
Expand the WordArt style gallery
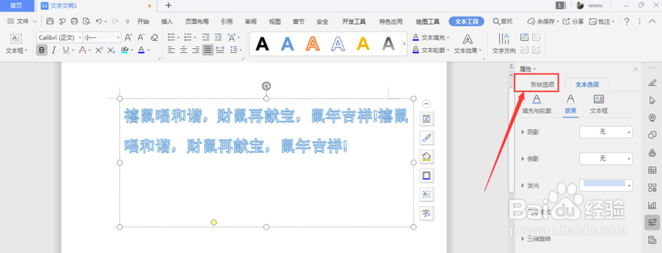404,44
